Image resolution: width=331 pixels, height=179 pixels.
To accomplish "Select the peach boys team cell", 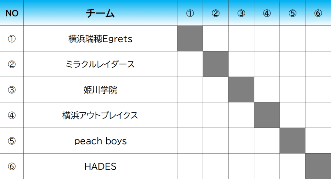I will (100, 141).
